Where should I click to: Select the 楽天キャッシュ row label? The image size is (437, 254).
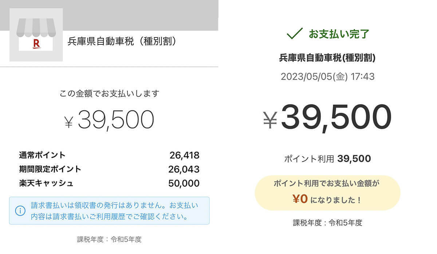(x=46, y=183)
